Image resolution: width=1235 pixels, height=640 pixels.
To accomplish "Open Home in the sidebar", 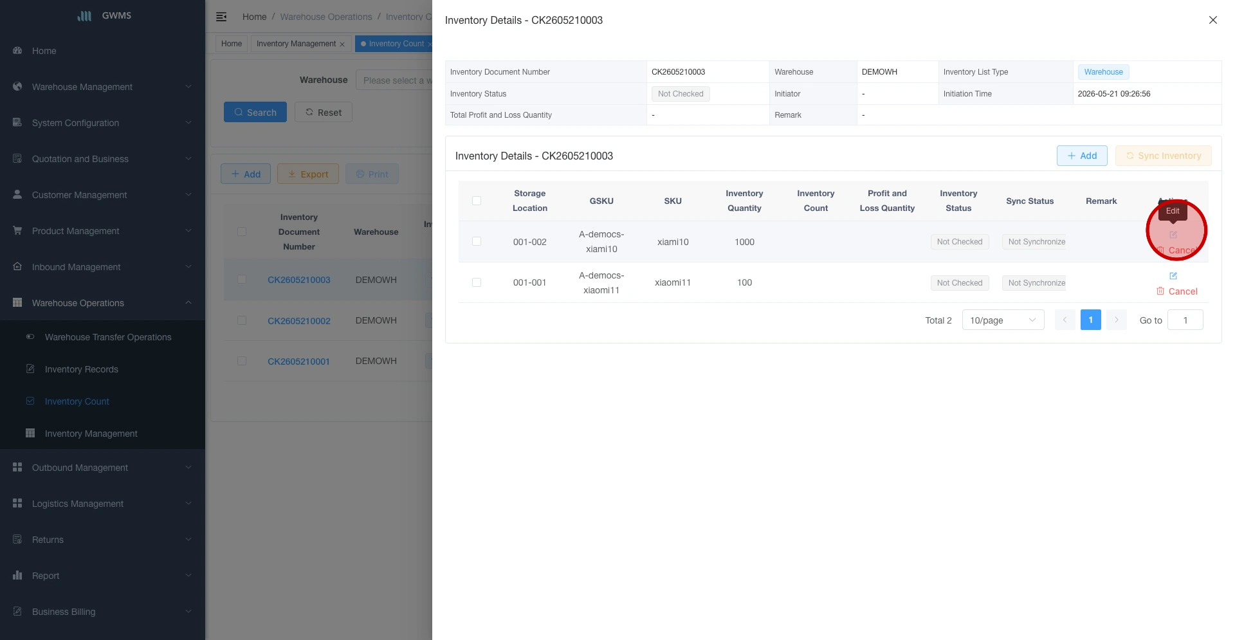I will pyautogui.click(x=44, y=51).
